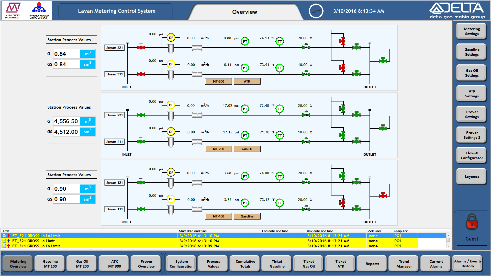This screenshot has width=491, height=276.
Task: Switch to the Trend Manager page
Action: click(404, 264)
